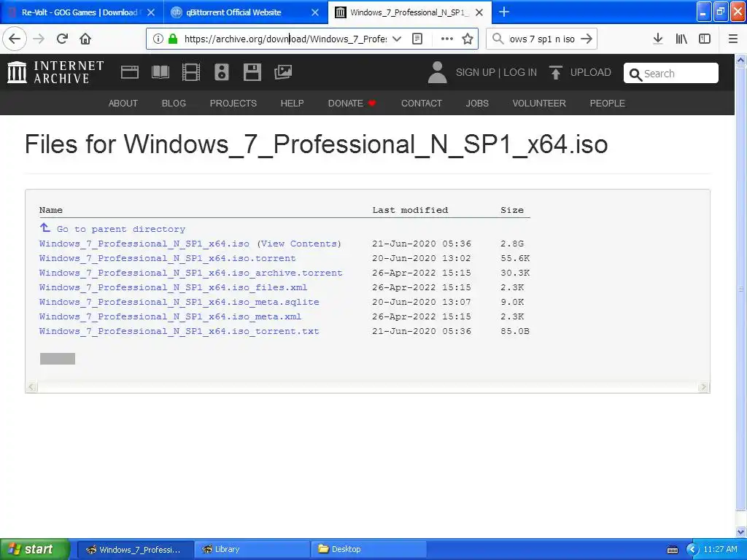Click the green padlock security icon
This screenshot has width=747, height=560.
173,39
